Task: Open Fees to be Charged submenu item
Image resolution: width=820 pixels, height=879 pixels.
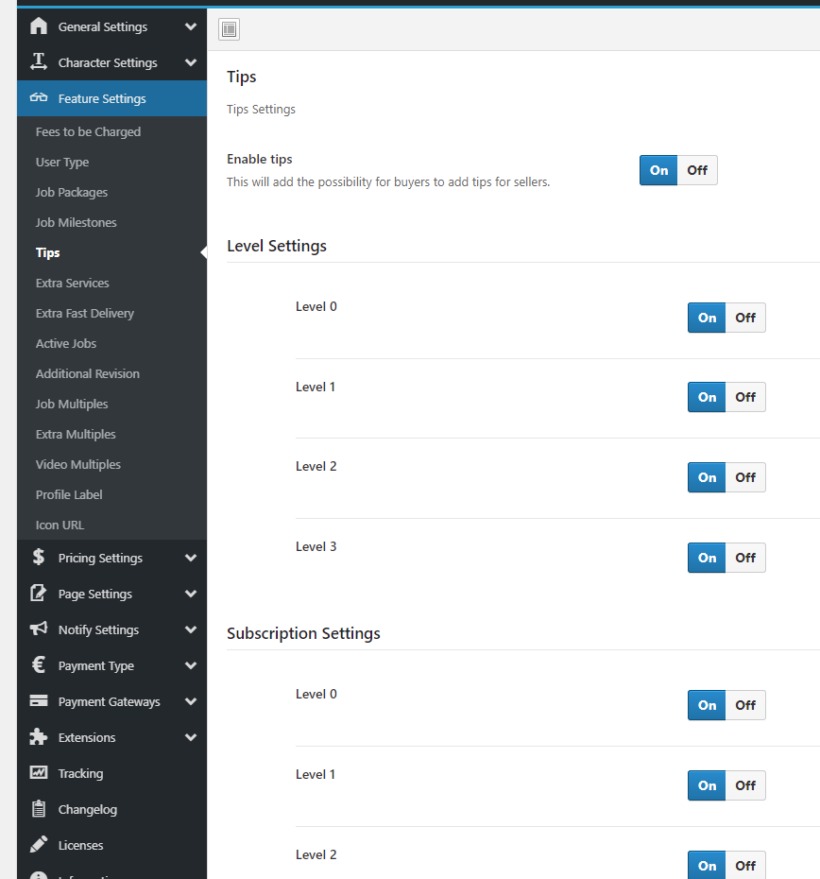Action: pos(88,131)
